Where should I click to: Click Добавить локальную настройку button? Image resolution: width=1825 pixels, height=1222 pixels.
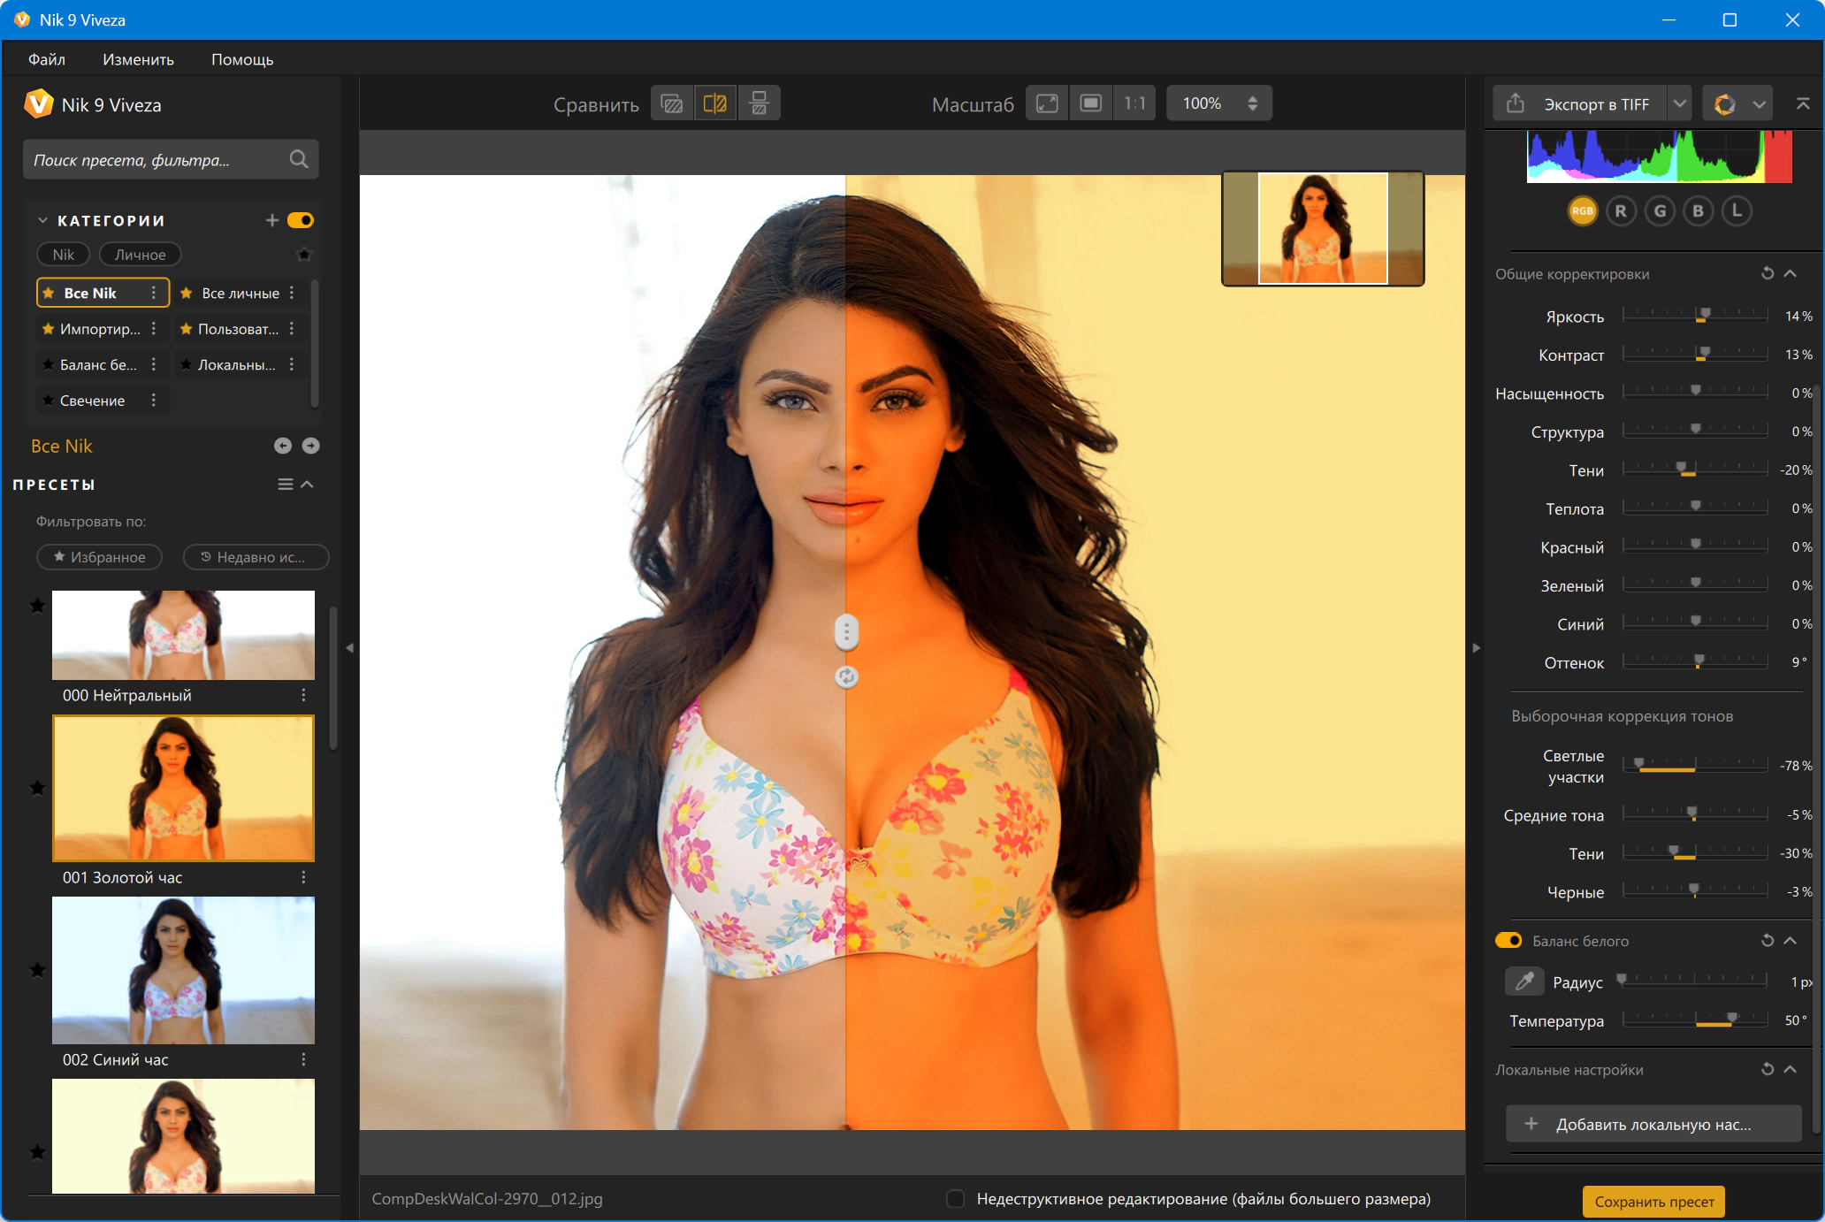click(1653, 1124)
